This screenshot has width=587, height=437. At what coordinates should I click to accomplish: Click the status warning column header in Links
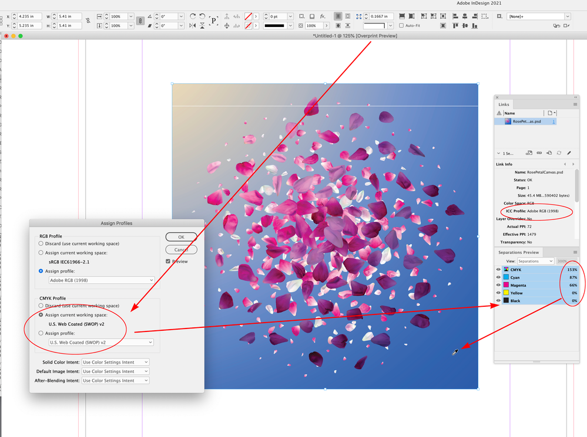coord(499,113)
